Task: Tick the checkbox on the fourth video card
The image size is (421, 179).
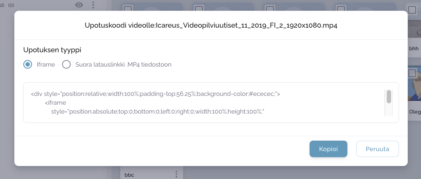Action: tap(341, 9)
